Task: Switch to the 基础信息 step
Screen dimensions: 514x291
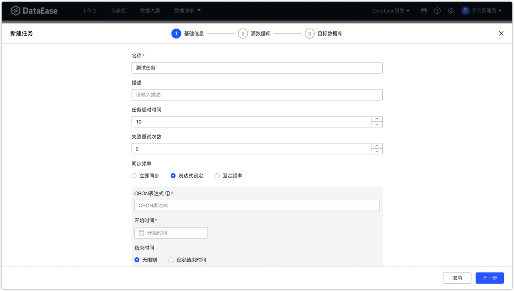Action: (194, 34)
